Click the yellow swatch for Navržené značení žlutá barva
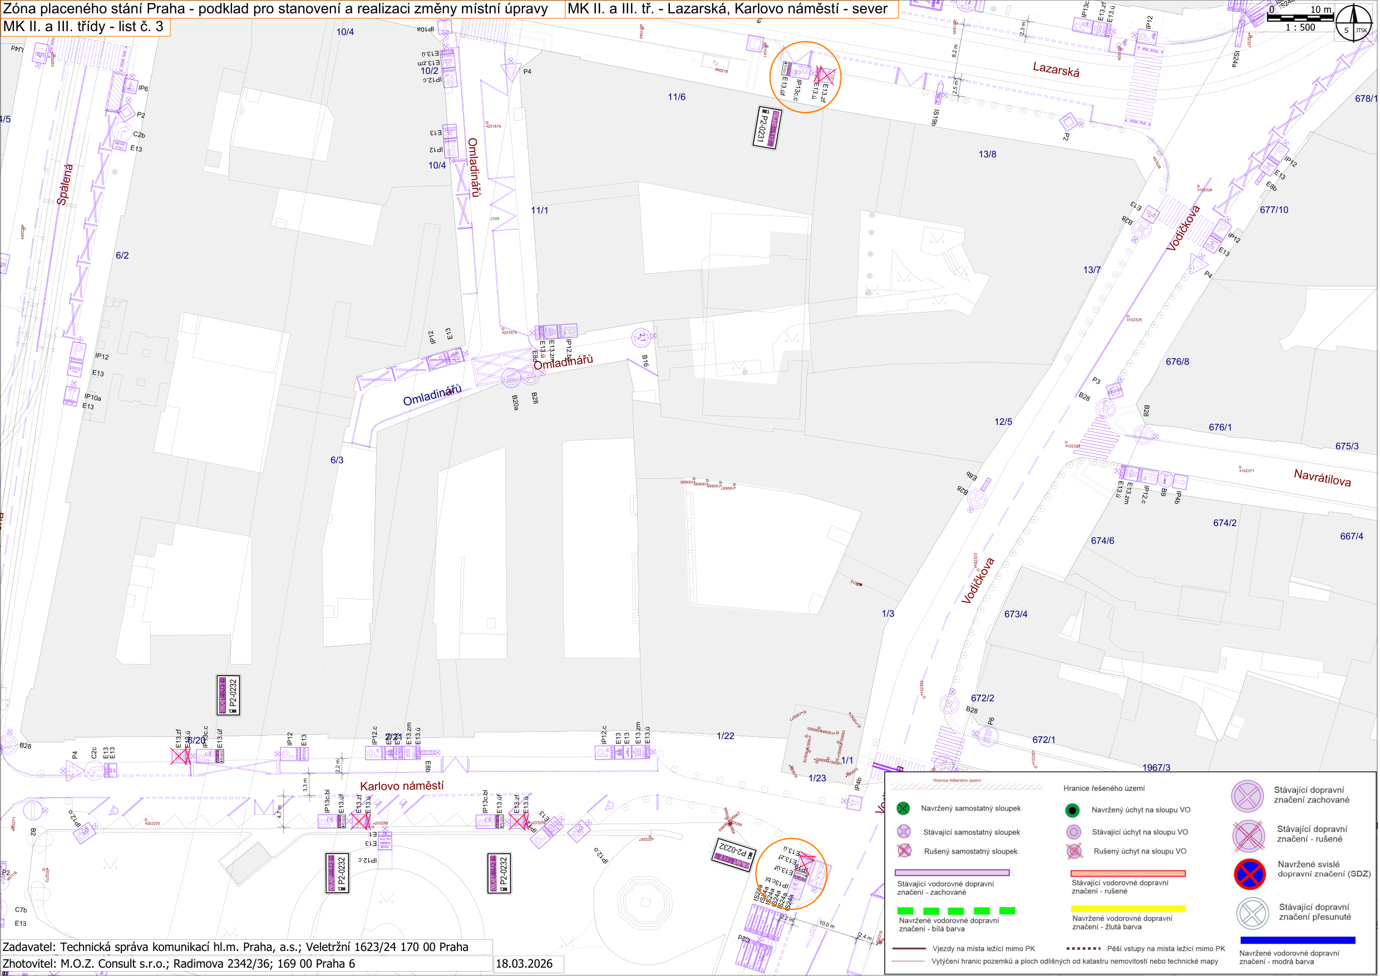Screen dimensions: 1380x976 (1128, 909)
